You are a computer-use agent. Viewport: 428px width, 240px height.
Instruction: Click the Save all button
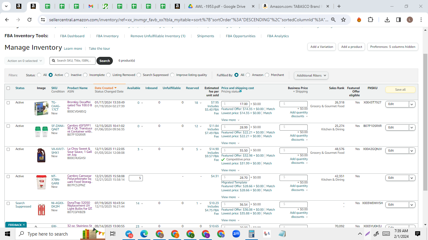pyautogui.click(x=400, y=90)
